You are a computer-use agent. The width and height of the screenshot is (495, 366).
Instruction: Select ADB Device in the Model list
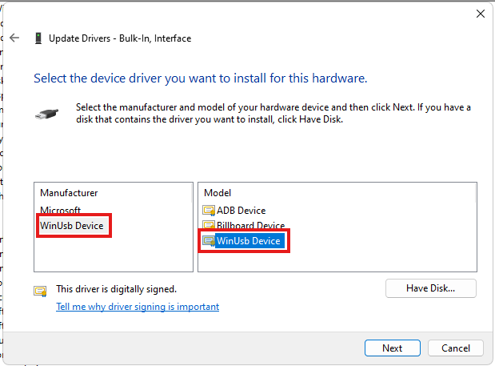click(242, 211)
